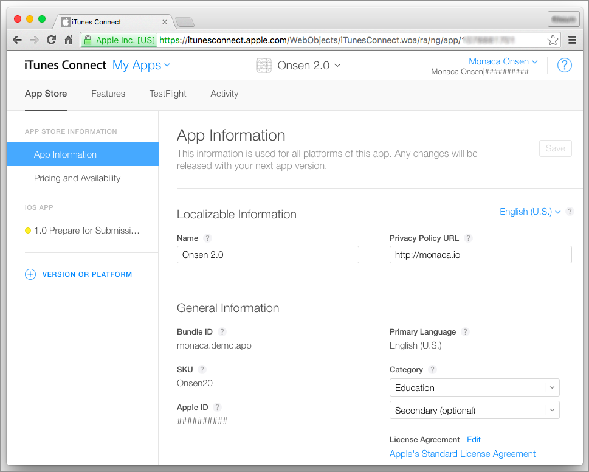Image resolution: width=589 pixels, height=472 pixels.
Task: Show help for the Bundle ID field
Action: (222, 332)
